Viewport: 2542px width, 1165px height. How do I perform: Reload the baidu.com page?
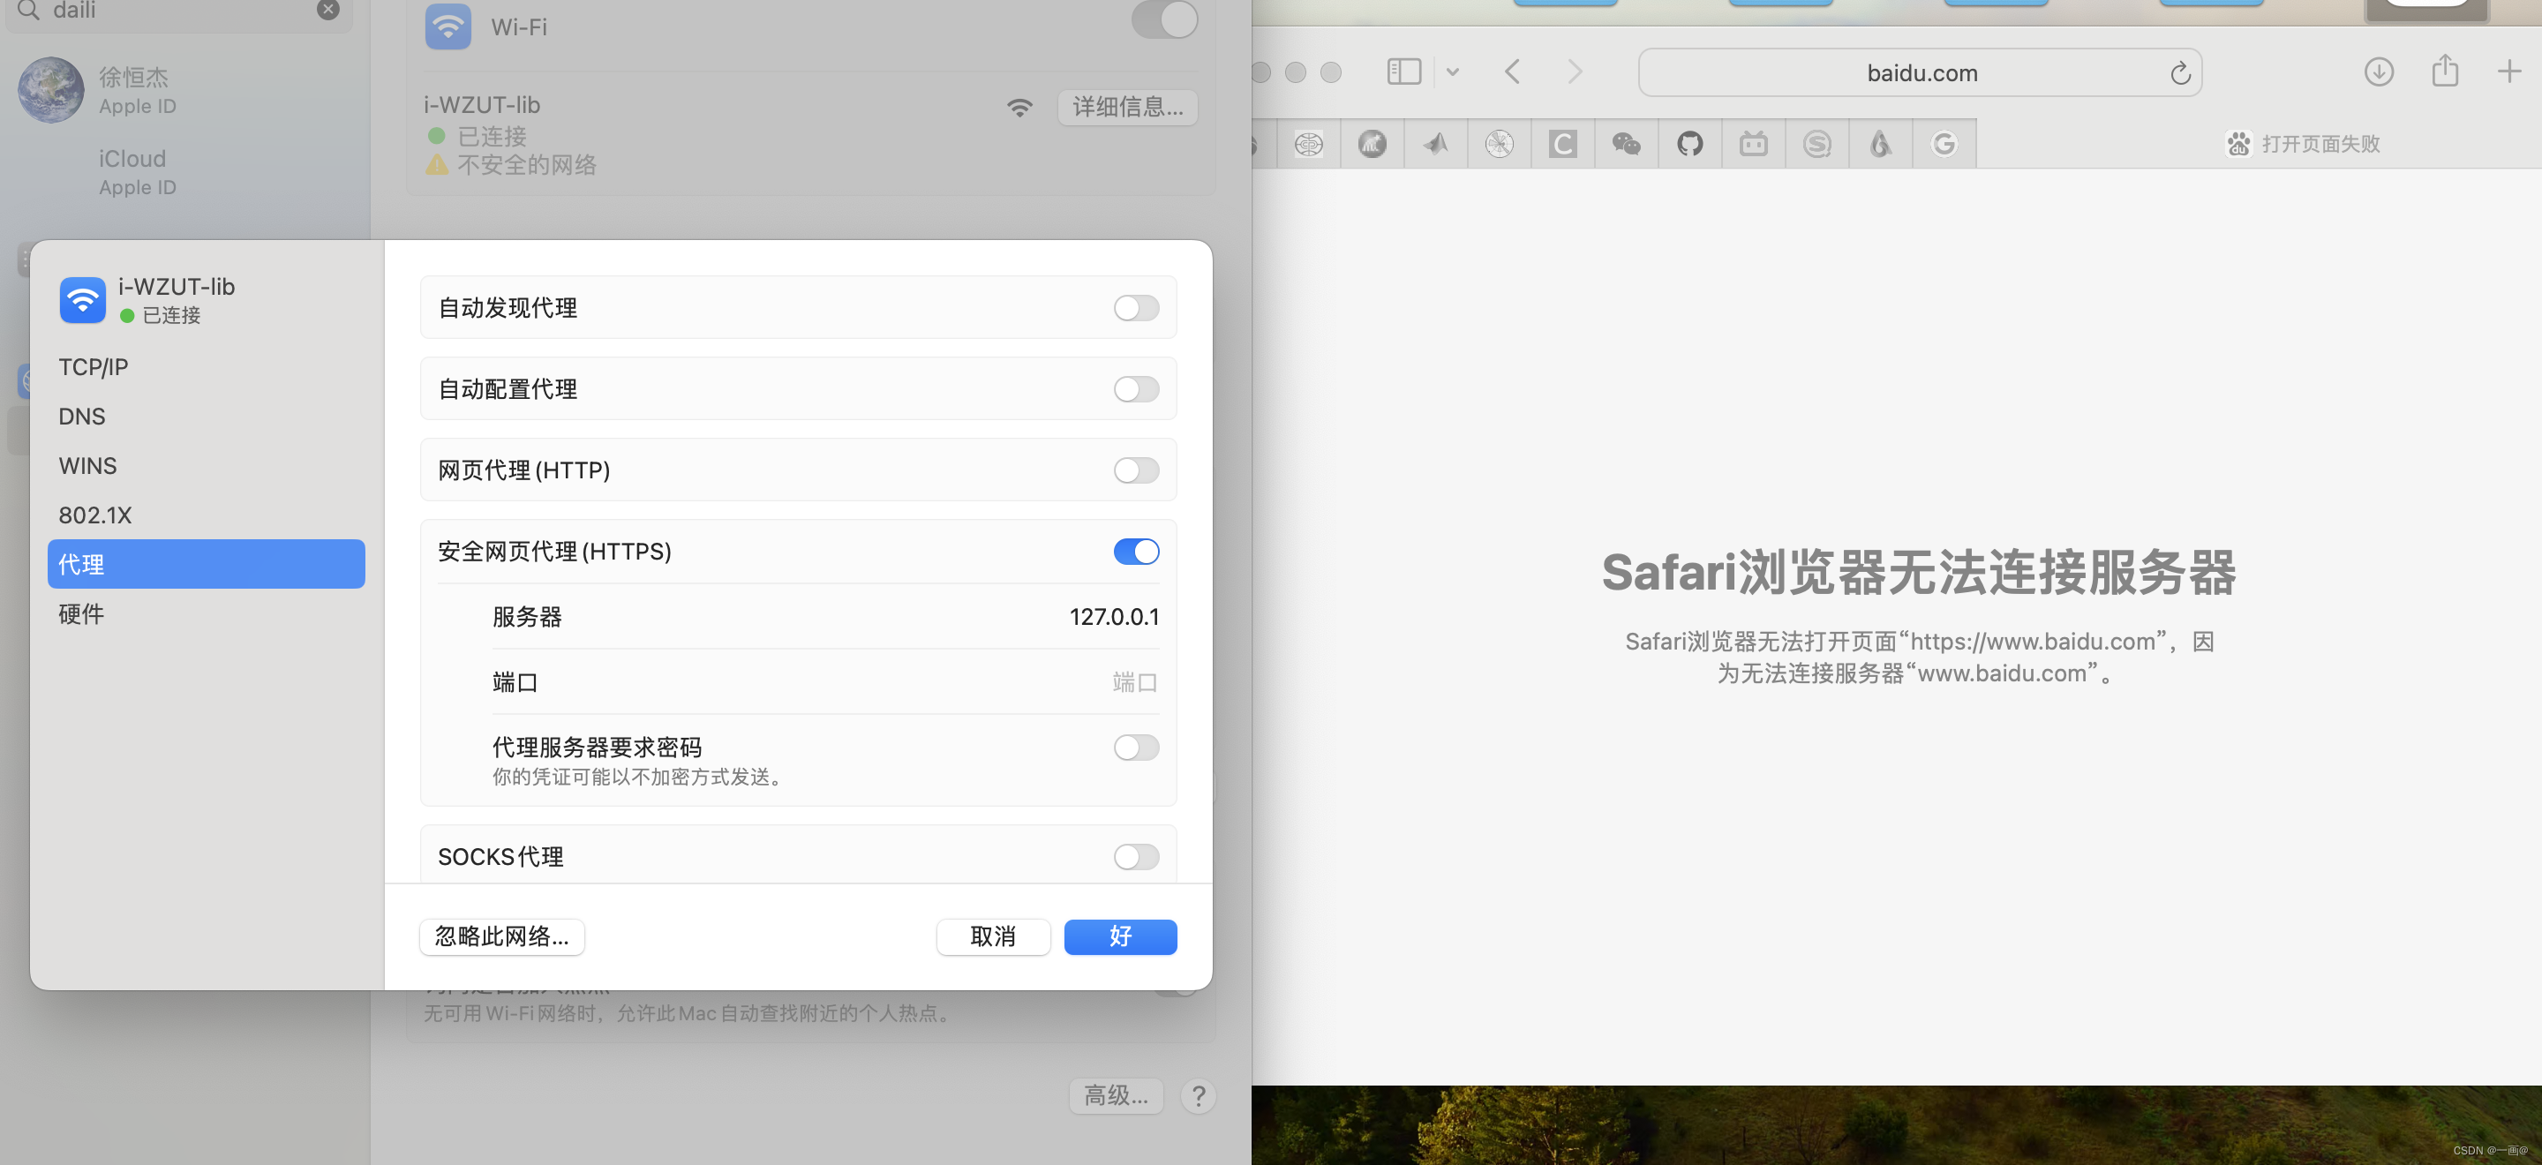pos(2180,73)
